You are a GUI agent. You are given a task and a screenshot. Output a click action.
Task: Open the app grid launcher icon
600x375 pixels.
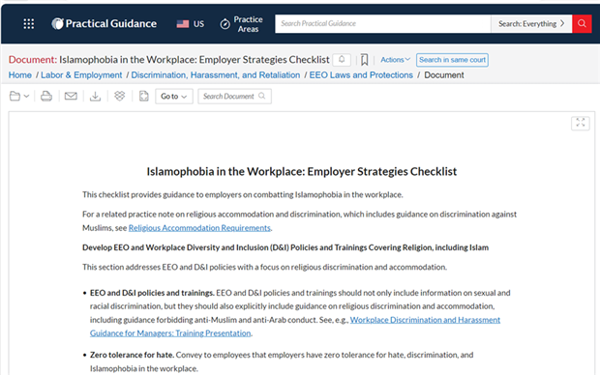click(29, 24)
